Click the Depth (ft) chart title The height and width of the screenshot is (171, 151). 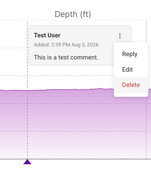click(73, 14)
